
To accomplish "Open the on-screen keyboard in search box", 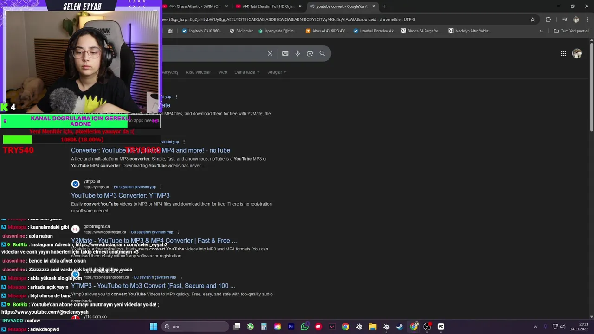I will 285,53.
